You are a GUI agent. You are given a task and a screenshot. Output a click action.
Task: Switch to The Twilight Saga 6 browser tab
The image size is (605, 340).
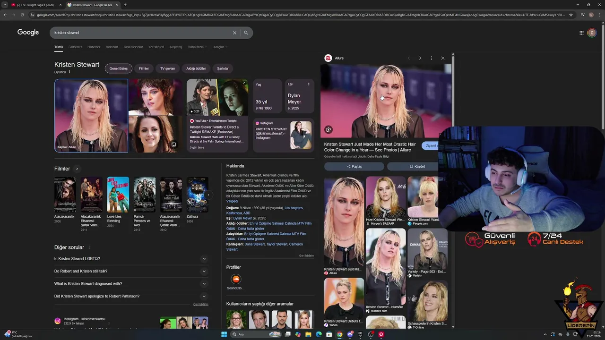(36, 5)
